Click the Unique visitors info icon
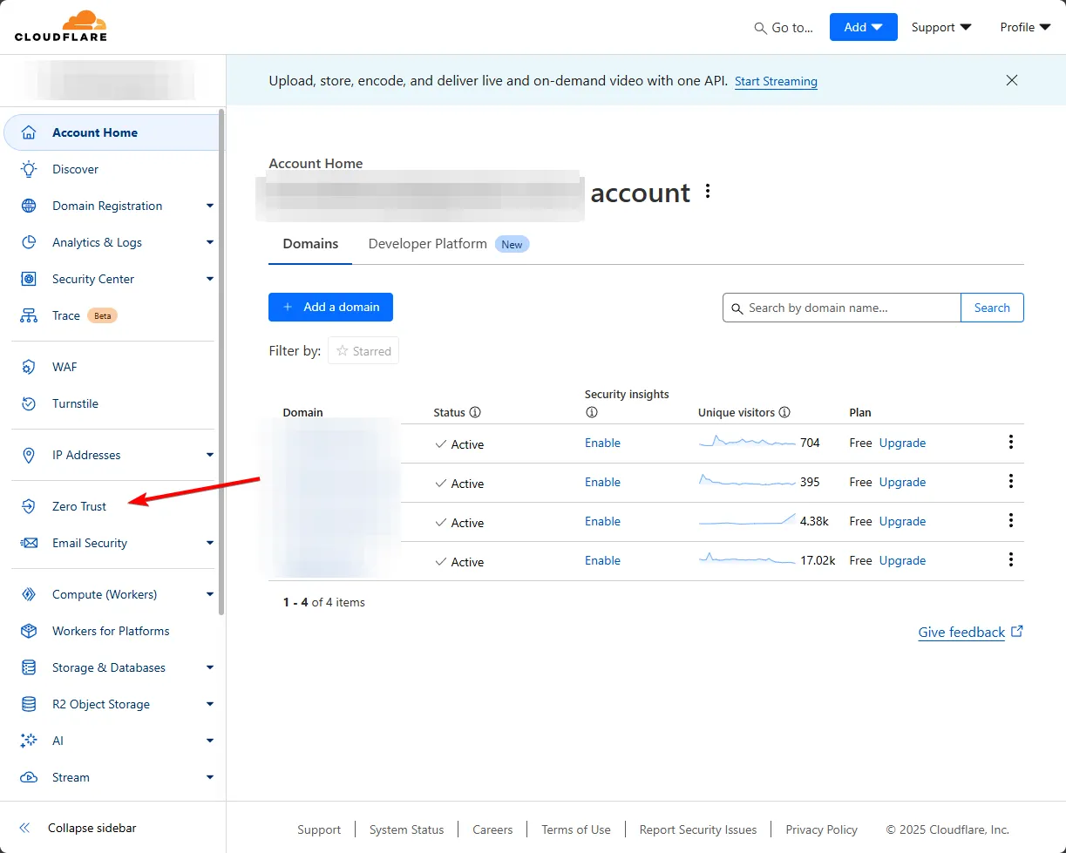The height and width of the screenshot is (853, 1066). click(784, 412)
